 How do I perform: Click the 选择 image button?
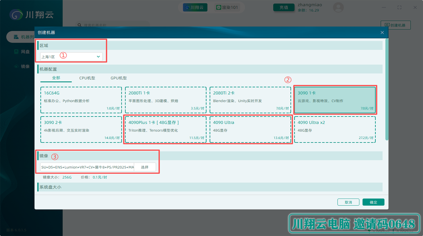coord(145,167)
